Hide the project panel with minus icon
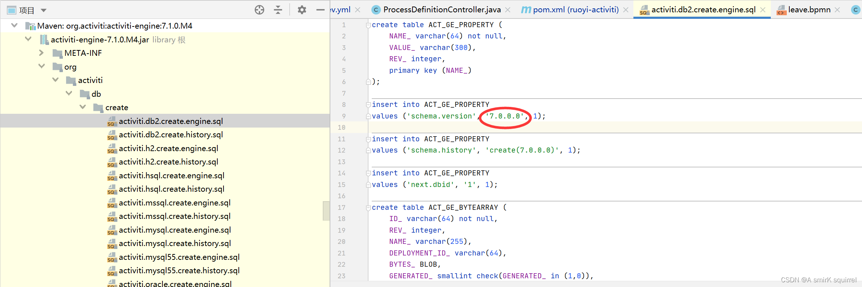The height and width of the screenshot is (287, 862). [320, 10]
